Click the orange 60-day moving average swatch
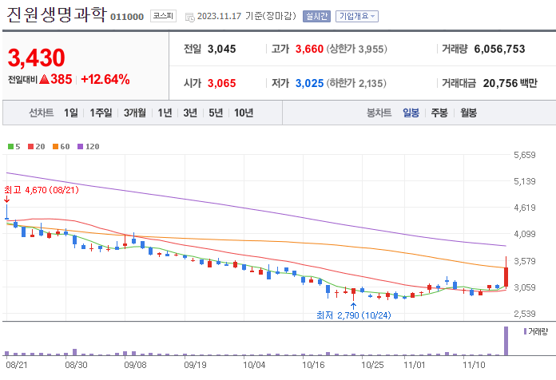The image size is (556, 380). pos(56,146)
